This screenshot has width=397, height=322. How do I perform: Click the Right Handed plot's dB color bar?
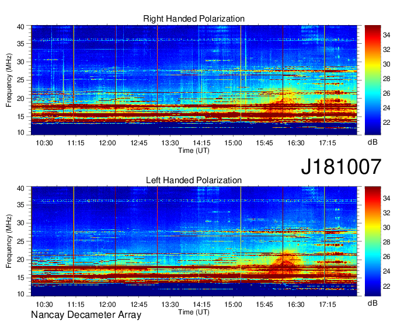click(372, 80)
